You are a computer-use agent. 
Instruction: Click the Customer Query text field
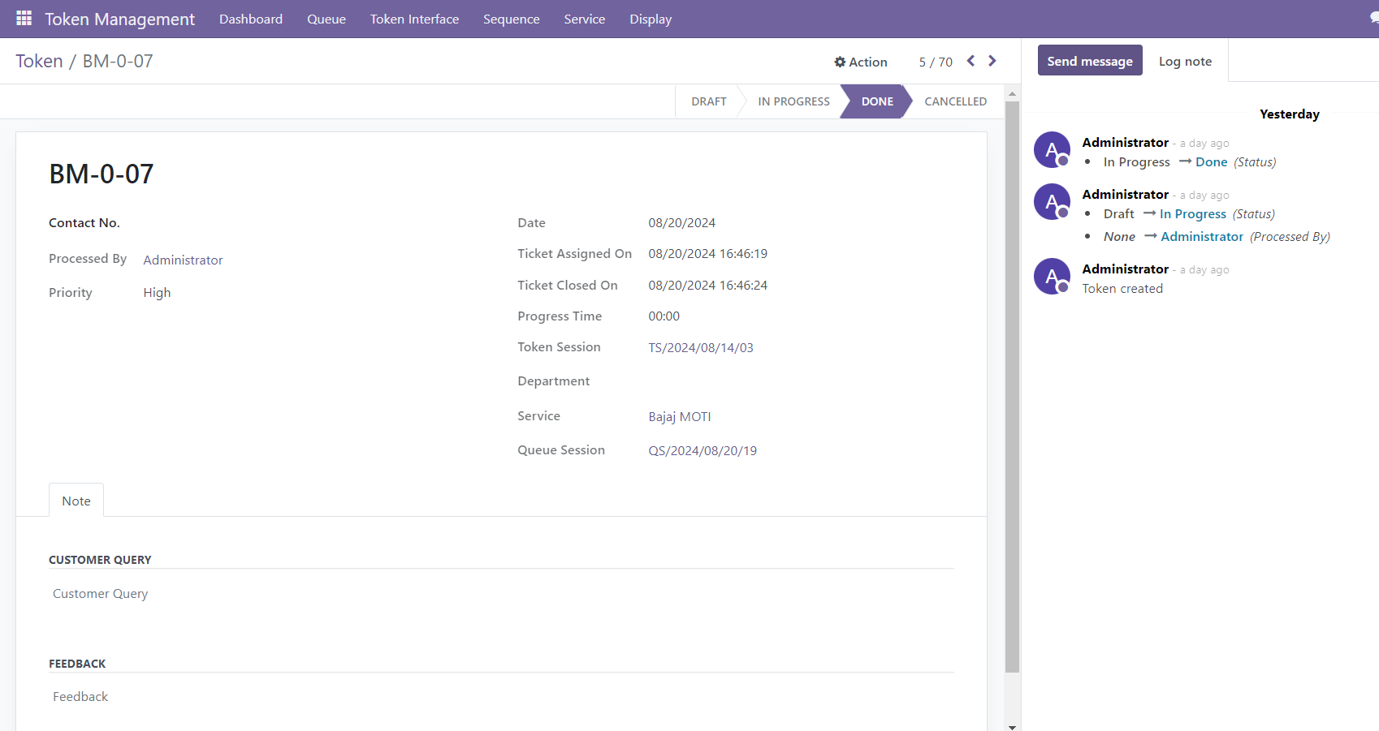501,594
